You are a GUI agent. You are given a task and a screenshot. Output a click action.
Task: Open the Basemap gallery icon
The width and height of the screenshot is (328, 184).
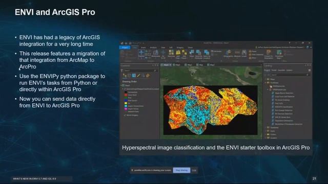click(171, 53)
